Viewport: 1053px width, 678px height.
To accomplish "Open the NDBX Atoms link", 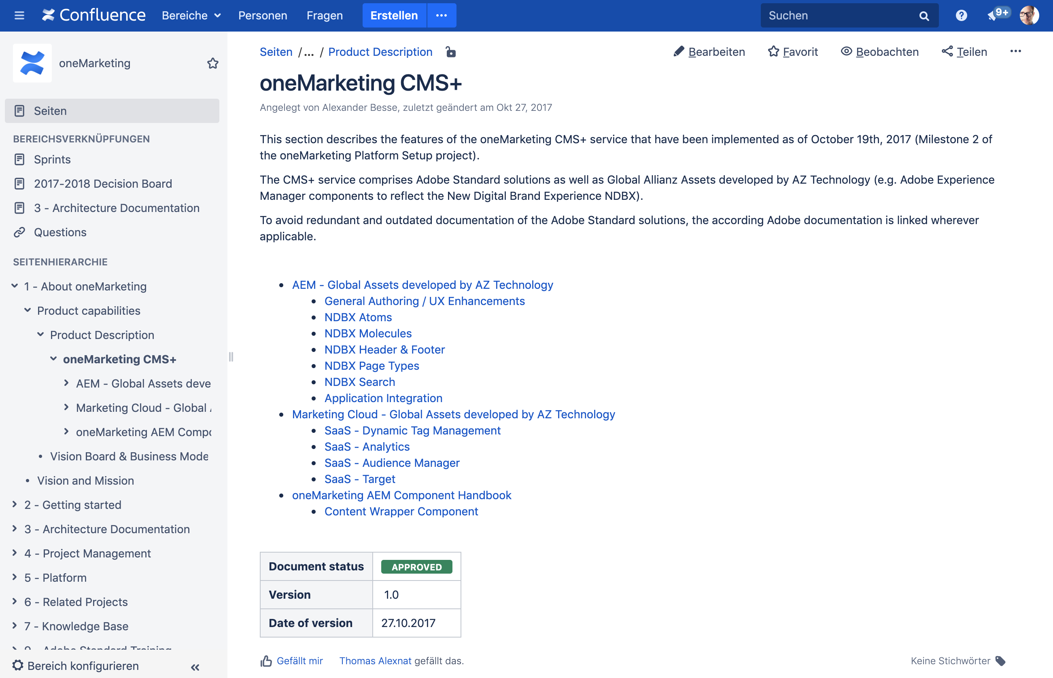I will pyautogui.click(x=358, y=317).
